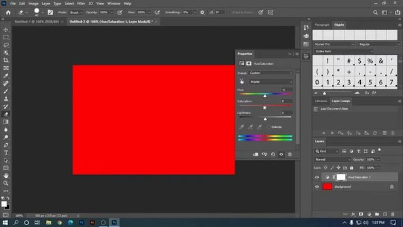This screenshot has width=403, height=227.
Task: Open the Kind filter dropdown
Action: tap(326, 151)
